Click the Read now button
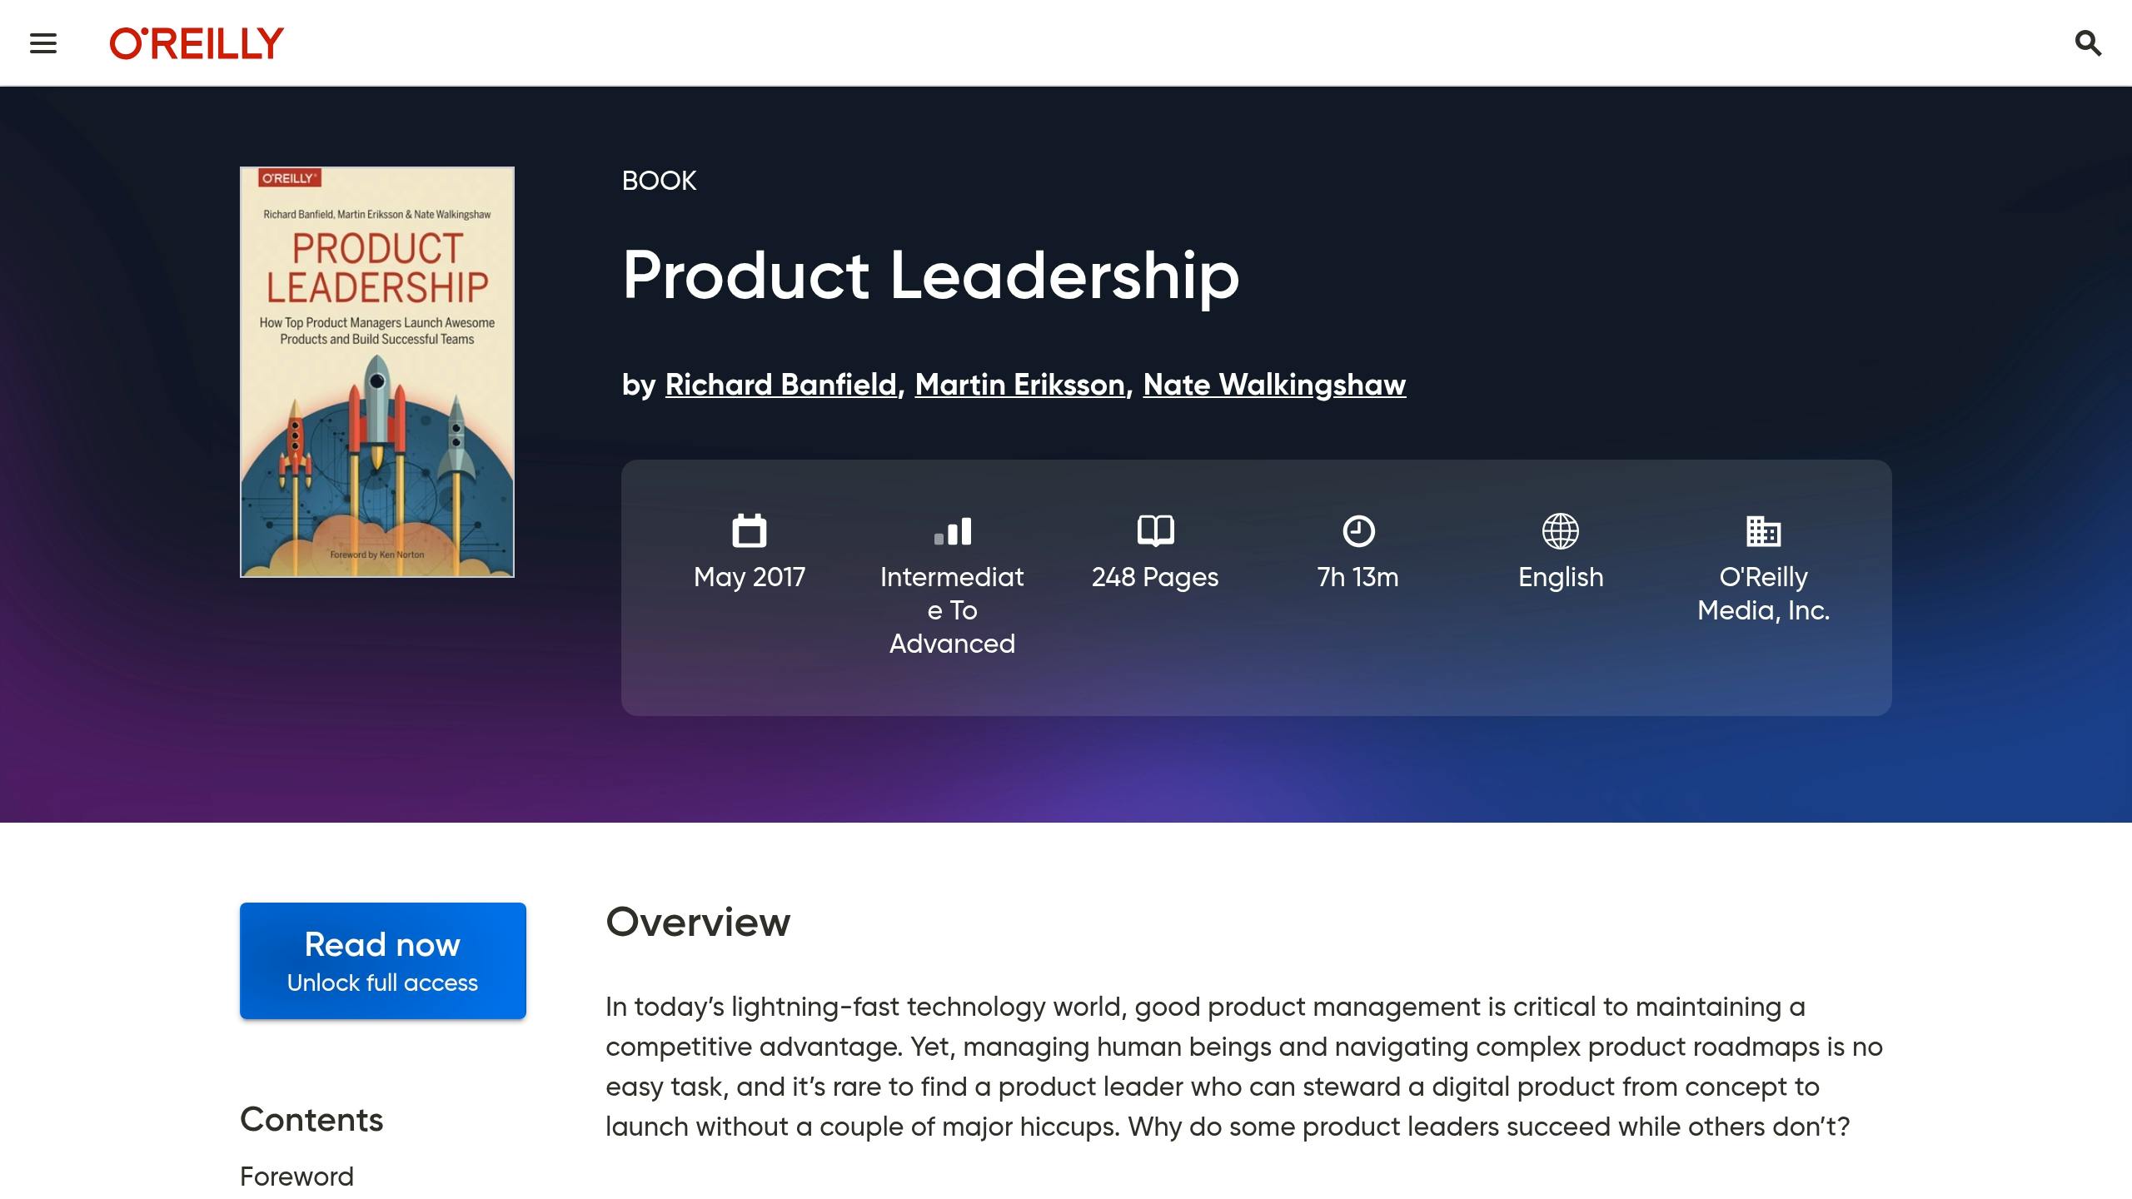2132x1199 pixels. coord(383,961)
